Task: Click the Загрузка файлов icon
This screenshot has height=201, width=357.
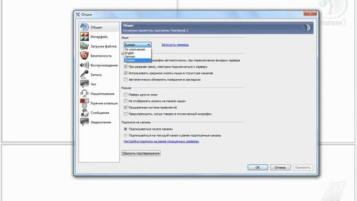Action: point(84,46)
